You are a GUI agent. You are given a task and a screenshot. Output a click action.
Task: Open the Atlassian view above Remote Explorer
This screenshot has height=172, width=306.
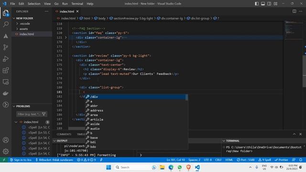[6, 36]
